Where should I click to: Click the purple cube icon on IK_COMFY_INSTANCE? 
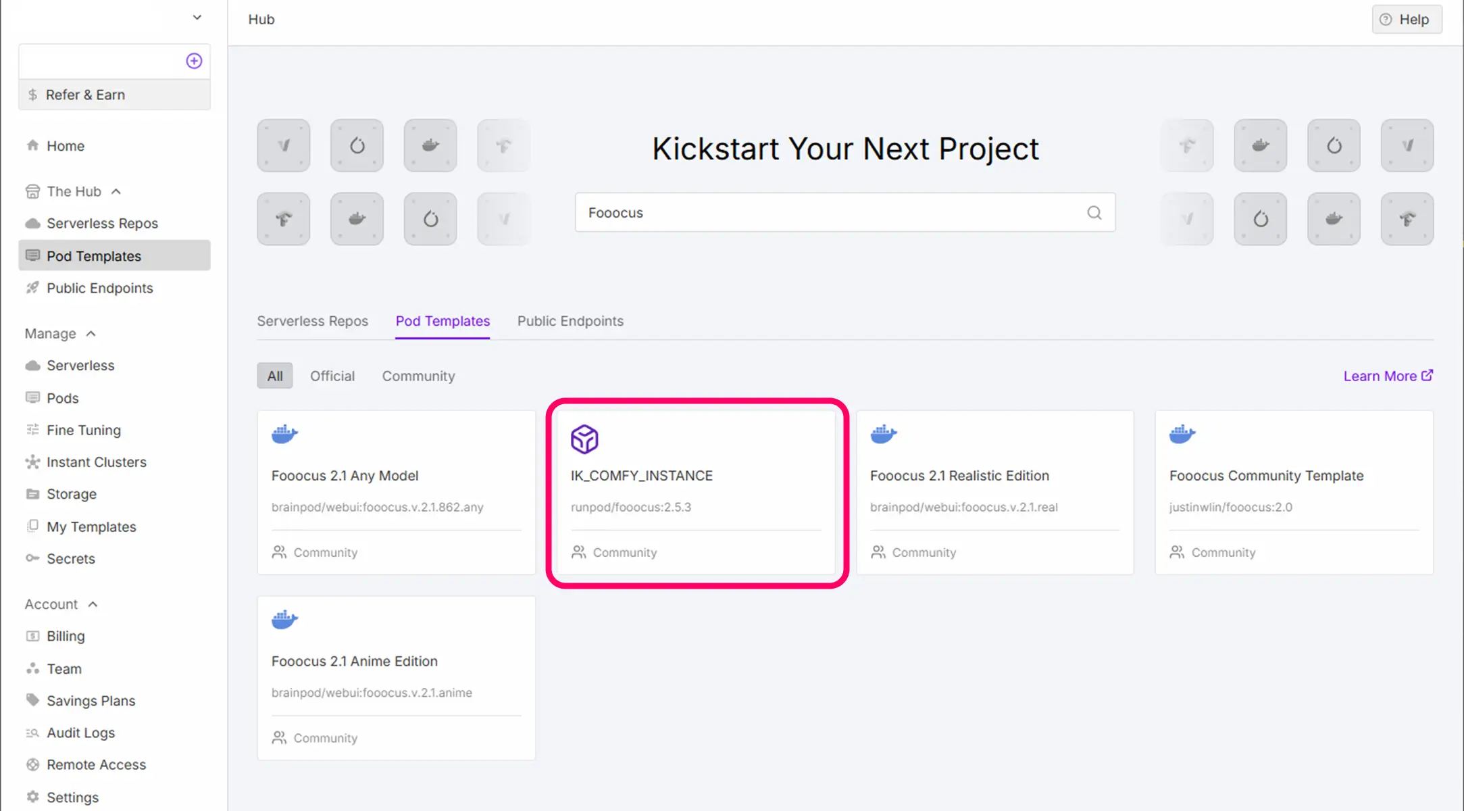(x=584, y=439)
